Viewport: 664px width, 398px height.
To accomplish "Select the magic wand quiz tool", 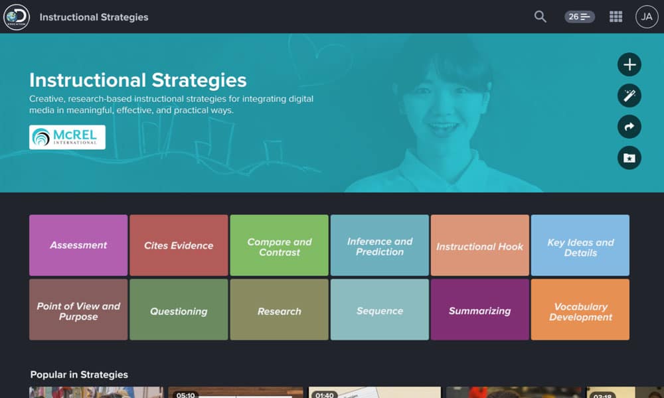I will click(629, 96).
